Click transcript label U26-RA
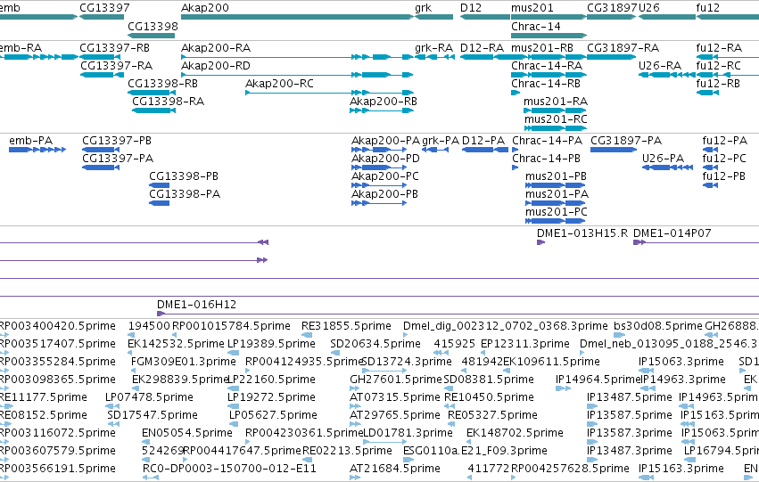The width and height of the screenshot is (759, 482). (660, 66)
